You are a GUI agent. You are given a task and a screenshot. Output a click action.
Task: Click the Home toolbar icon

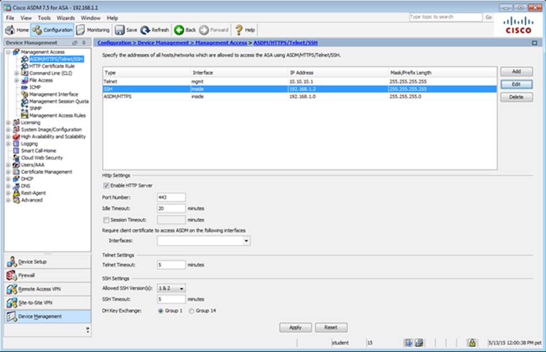click(10, 30)
